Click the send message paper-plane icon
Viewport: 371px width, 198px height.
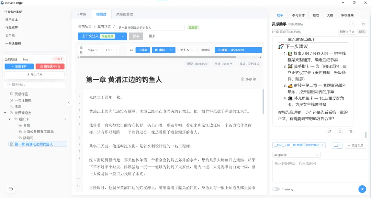point(362,189)
